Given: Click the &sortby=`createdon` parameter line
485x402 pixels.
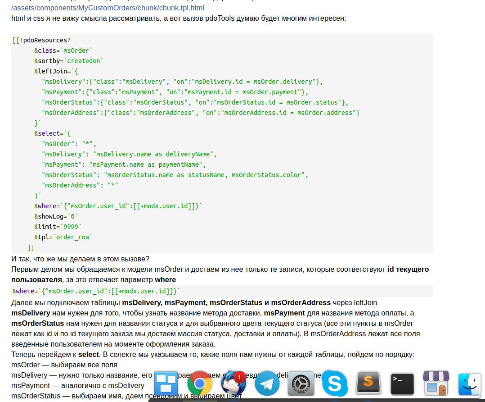Looking at the screenshot, I should click(x=69, y=61).
